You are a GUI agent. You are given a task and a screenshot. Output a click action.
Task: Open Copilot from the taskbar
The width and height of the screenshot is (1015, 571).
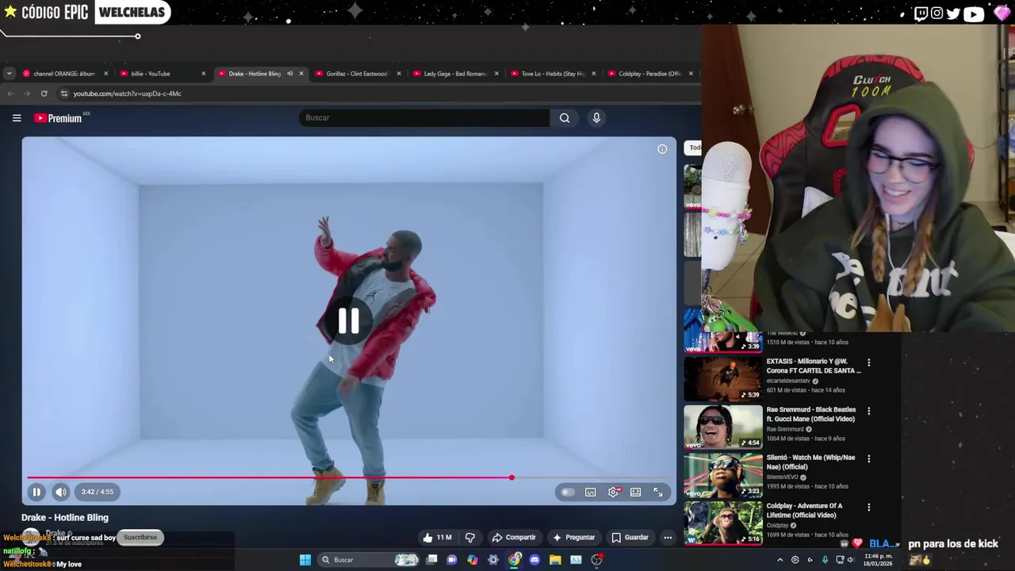[473, 560]
